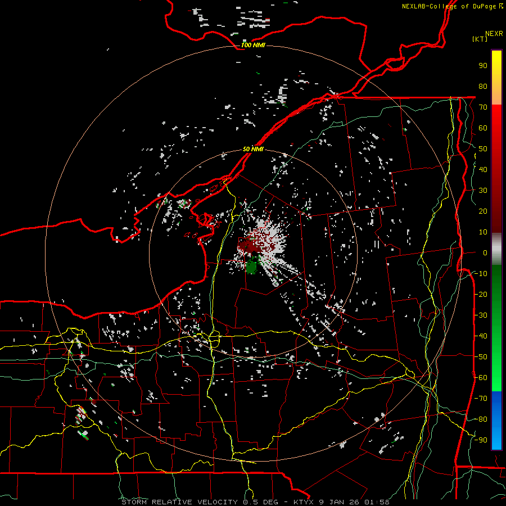506x506 pixels.
Task: Click the positive 60 scale label
Action: point(483,128)
